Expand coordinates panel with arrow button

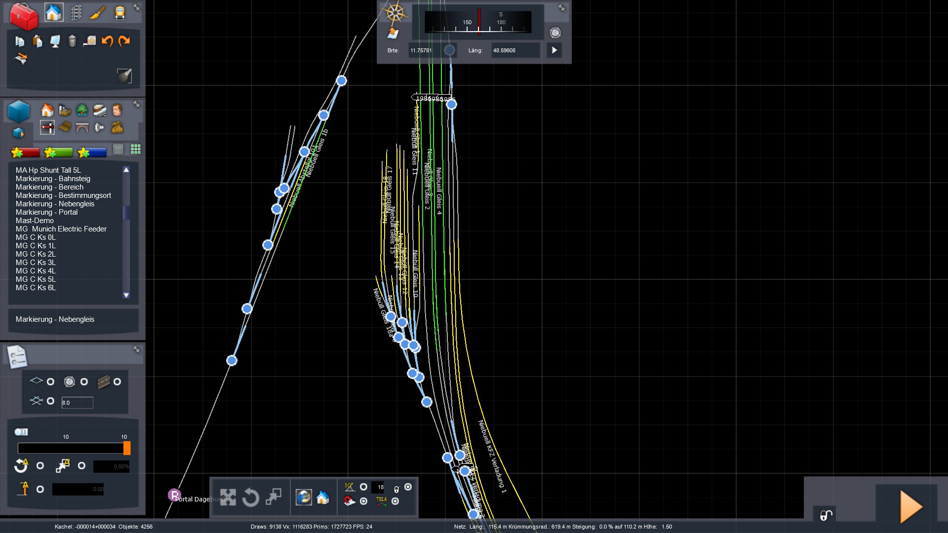click(554, 50)
